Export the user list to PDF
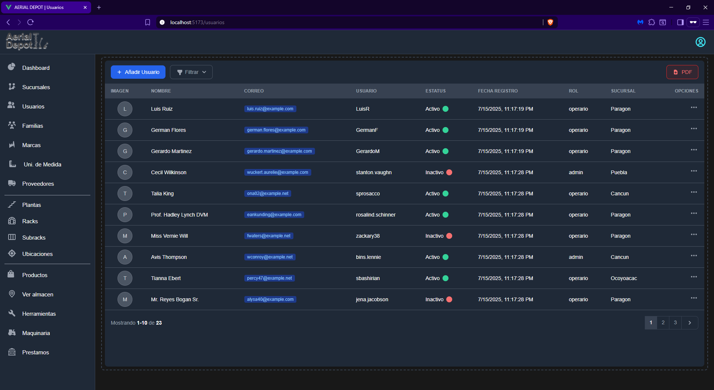Viewport: 714px width, 390px height. point(682,72)
